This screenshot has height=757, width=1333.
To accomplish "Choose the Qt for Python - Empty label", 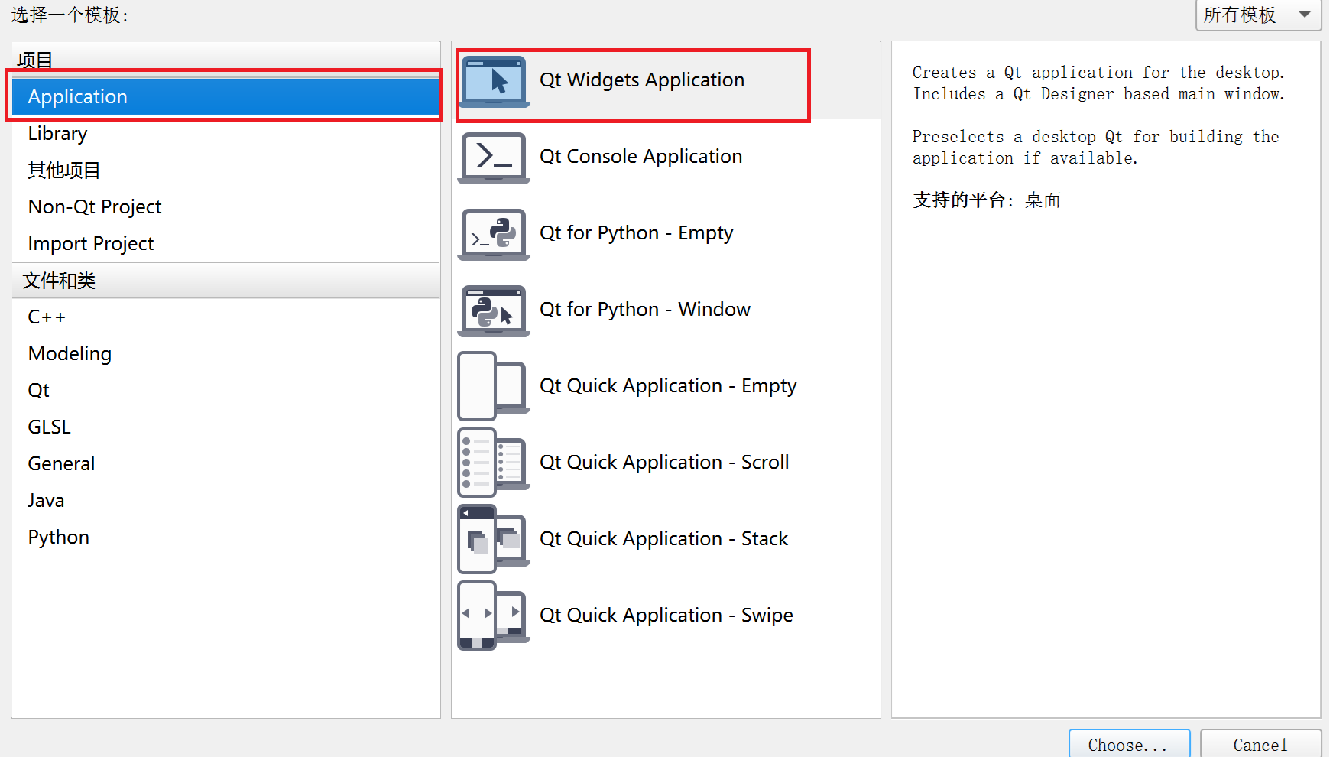I will tap(636, 233).
